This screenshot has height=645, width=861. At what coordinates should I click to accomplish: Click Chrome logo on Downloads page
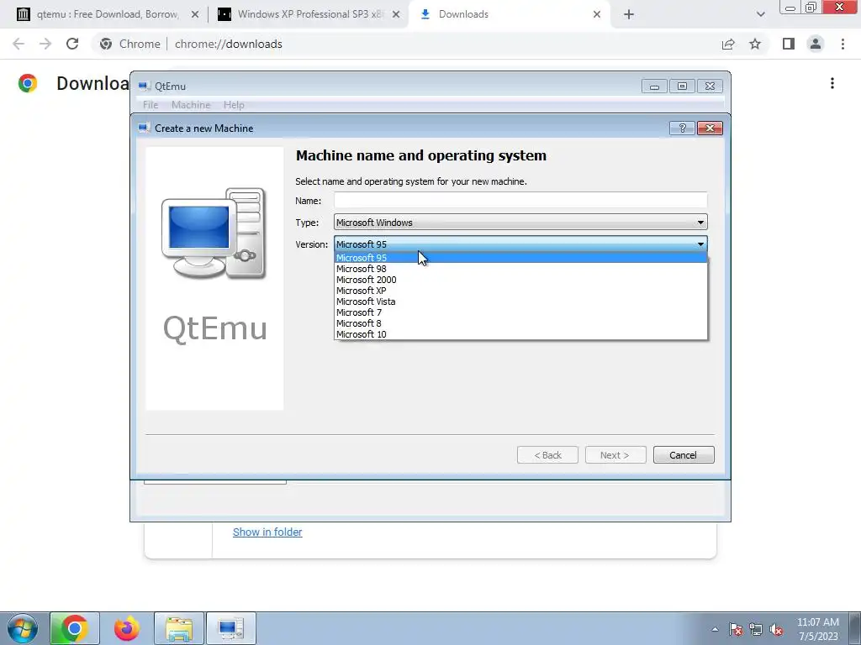click(28, 83)
